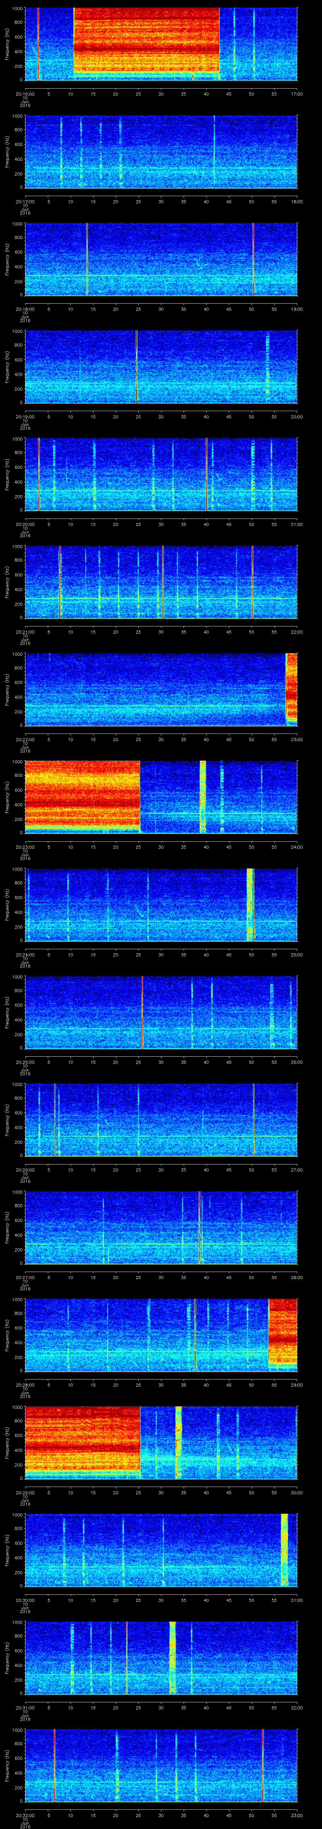The height and width of the screenshot is (1829, 322).
Task: Click the spectrogram panel starting at 20:24:00
Action: pos(161,904)
